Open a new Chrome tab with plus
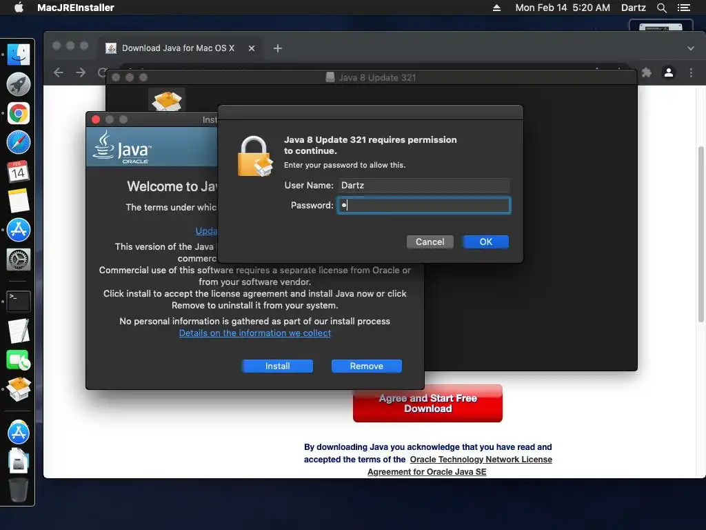 point(278,48)
